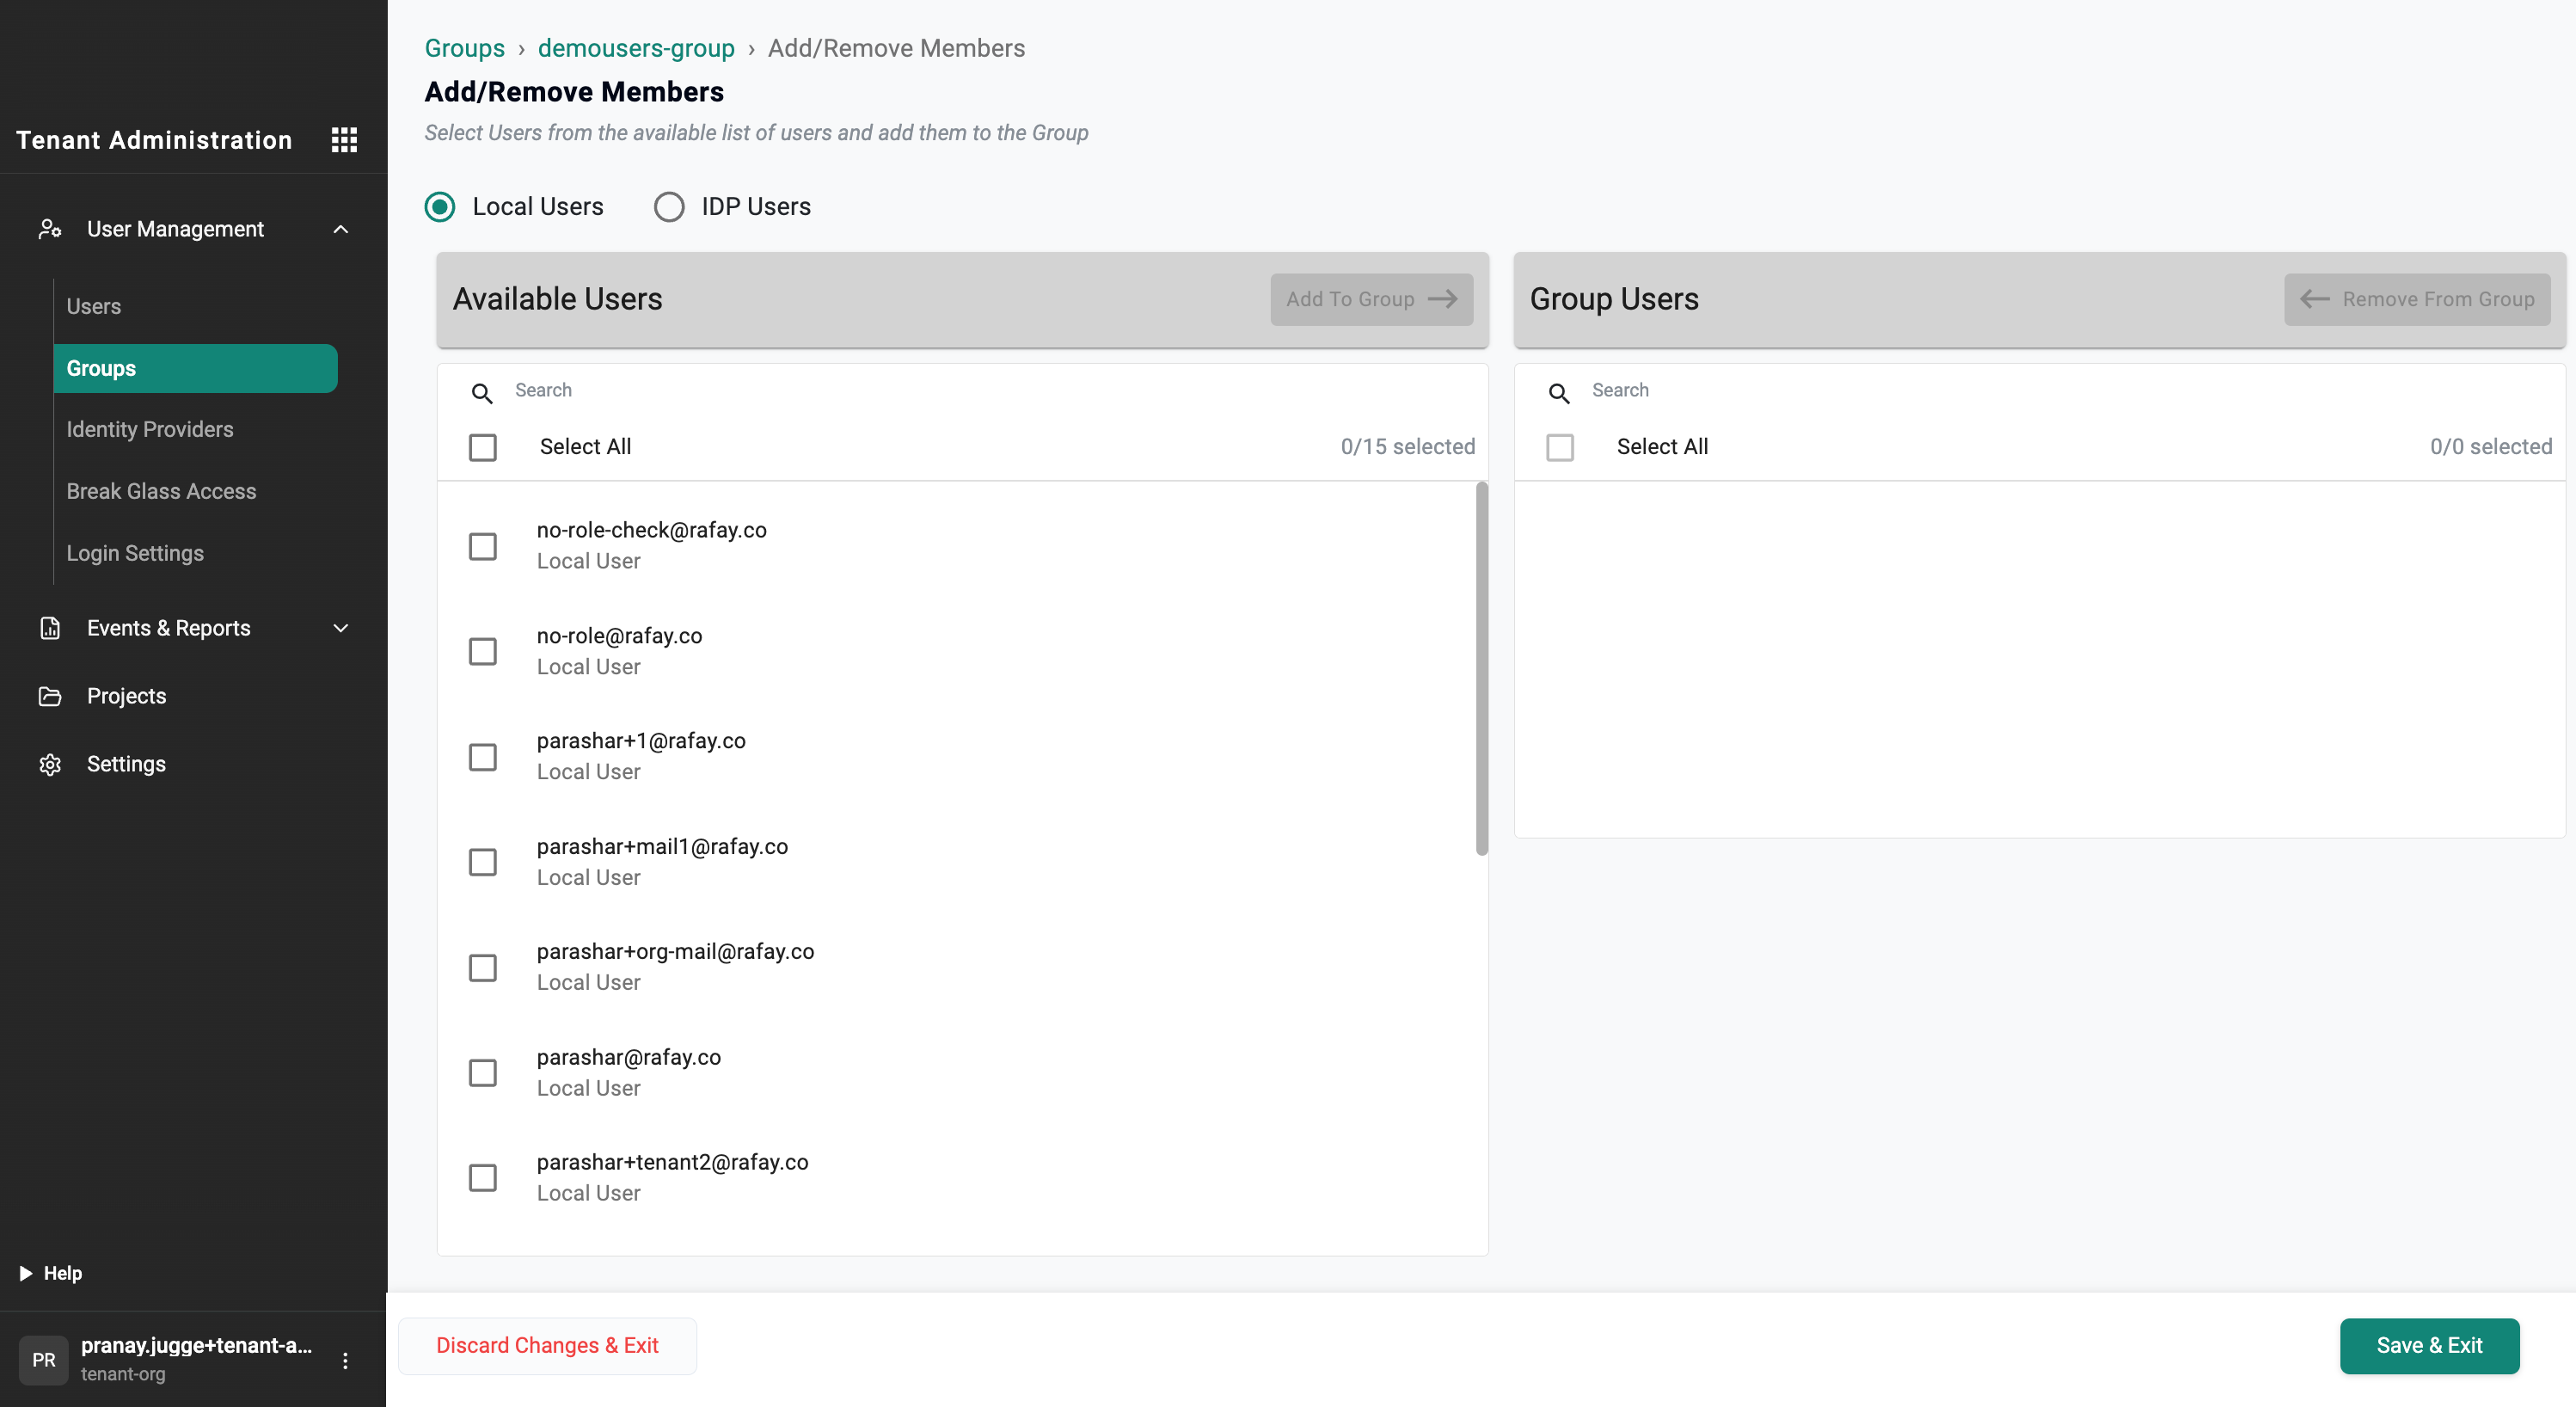Open user profile three-dot menu
The height and width of the screenshot is (1407, 2576).
pos(345,1360)
